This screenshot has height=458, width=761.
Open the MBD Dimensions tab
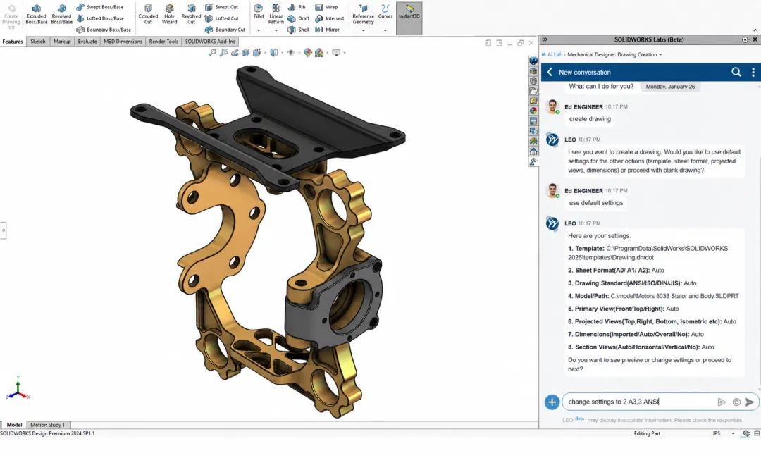tap(123, 42)
